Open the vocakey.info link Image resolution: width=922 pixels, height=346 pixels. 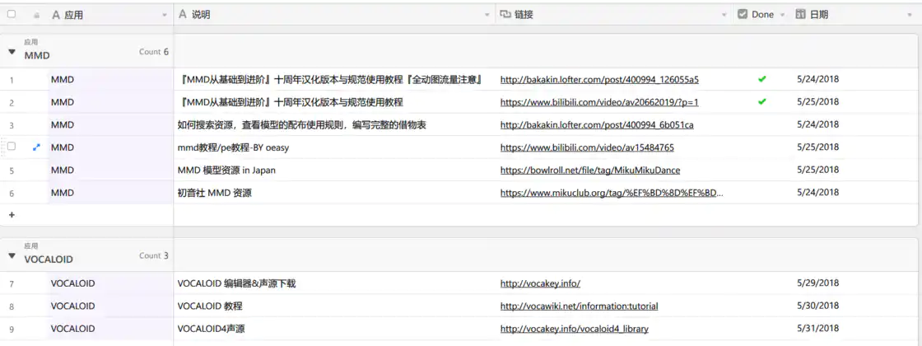coord(540,283)
